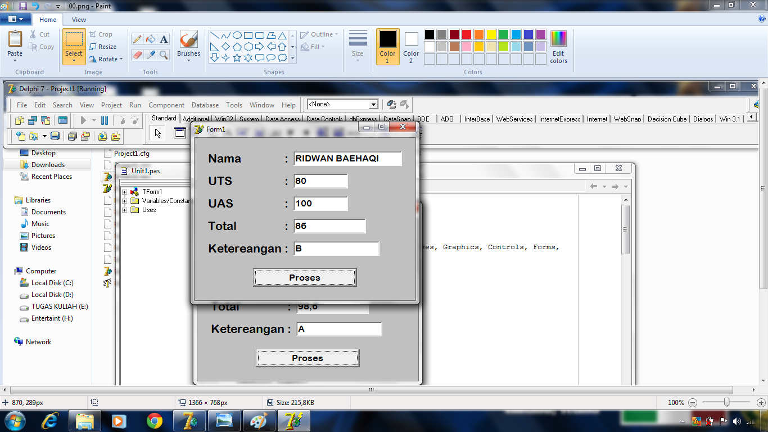
Task: Zoom in with the plus button
Action: [761, 403]
